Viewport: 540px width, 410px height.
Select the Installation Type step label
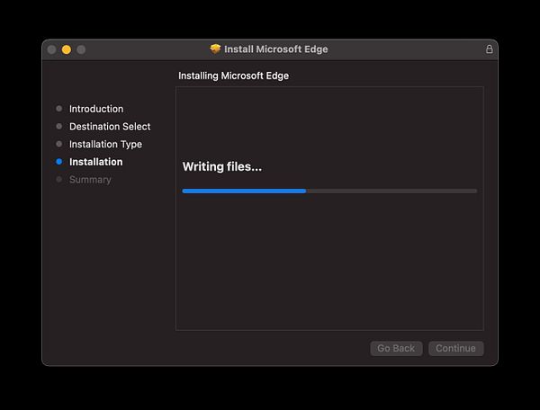pyautogui.click(x=105, y=144)
